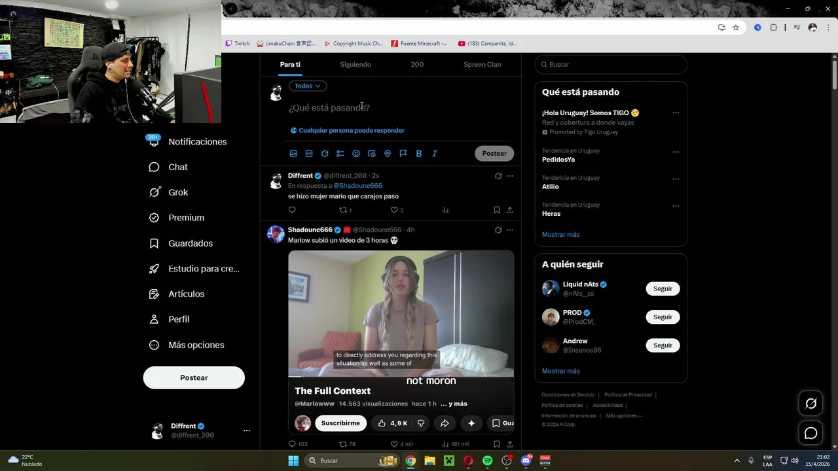The height and width of the screenshot is (471, 838).
Task: Open more options on Shadoune666's post
Action: point(510,230)
